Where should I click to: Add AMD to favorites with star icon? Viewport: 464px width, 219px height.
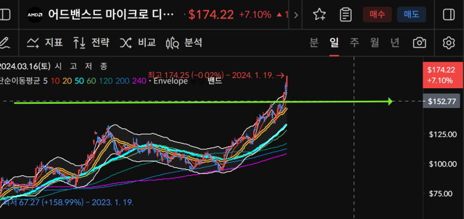(x=319, y=14)
